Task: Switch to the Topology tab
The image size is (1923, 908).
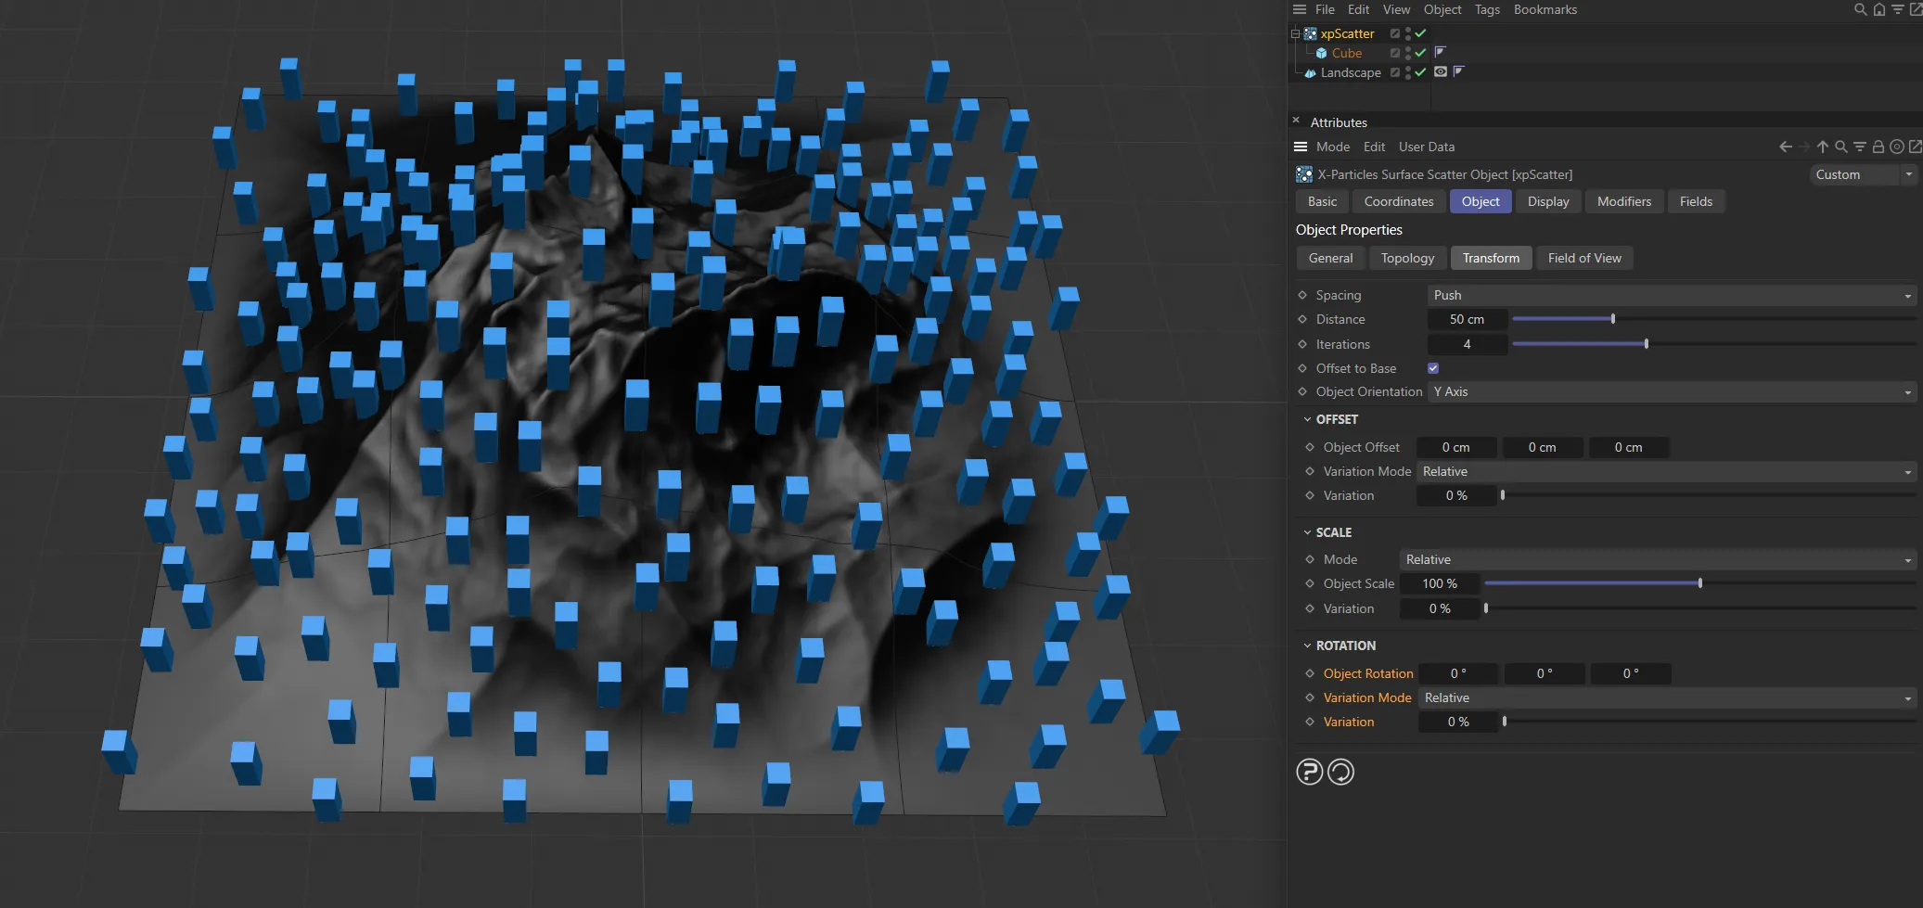Action: click(x=1406, y=258)
